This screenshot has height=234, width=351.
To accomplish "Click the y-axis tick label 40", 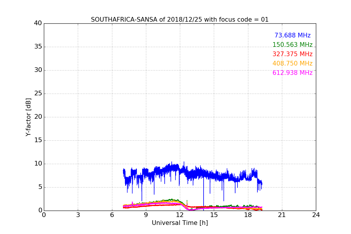I will (x=38, y=23).
